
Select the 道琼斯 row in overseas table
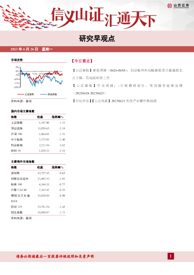tap(38, 173)
